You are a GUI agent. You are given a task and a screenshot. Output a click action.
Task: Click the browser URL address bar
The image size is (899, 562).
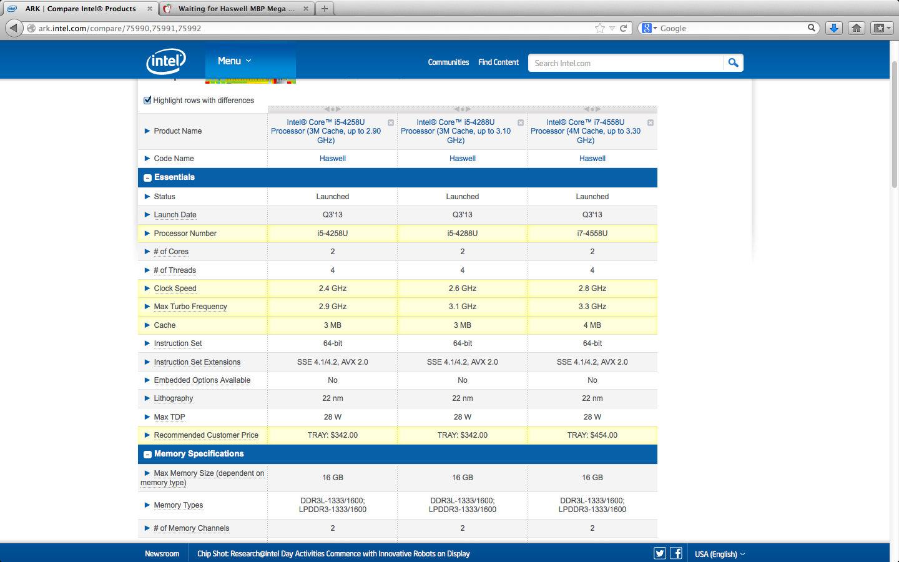pos(312,28)
